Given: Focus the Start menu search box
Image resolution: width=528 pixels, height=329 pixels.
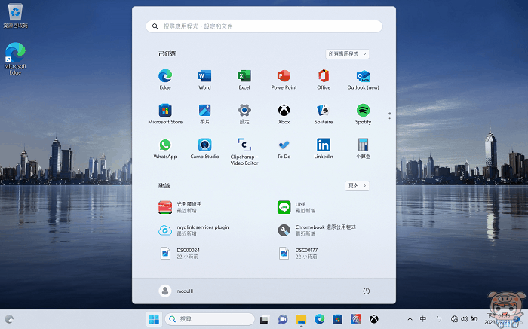Looking at the screenshot, I should [x=264, y=26].
